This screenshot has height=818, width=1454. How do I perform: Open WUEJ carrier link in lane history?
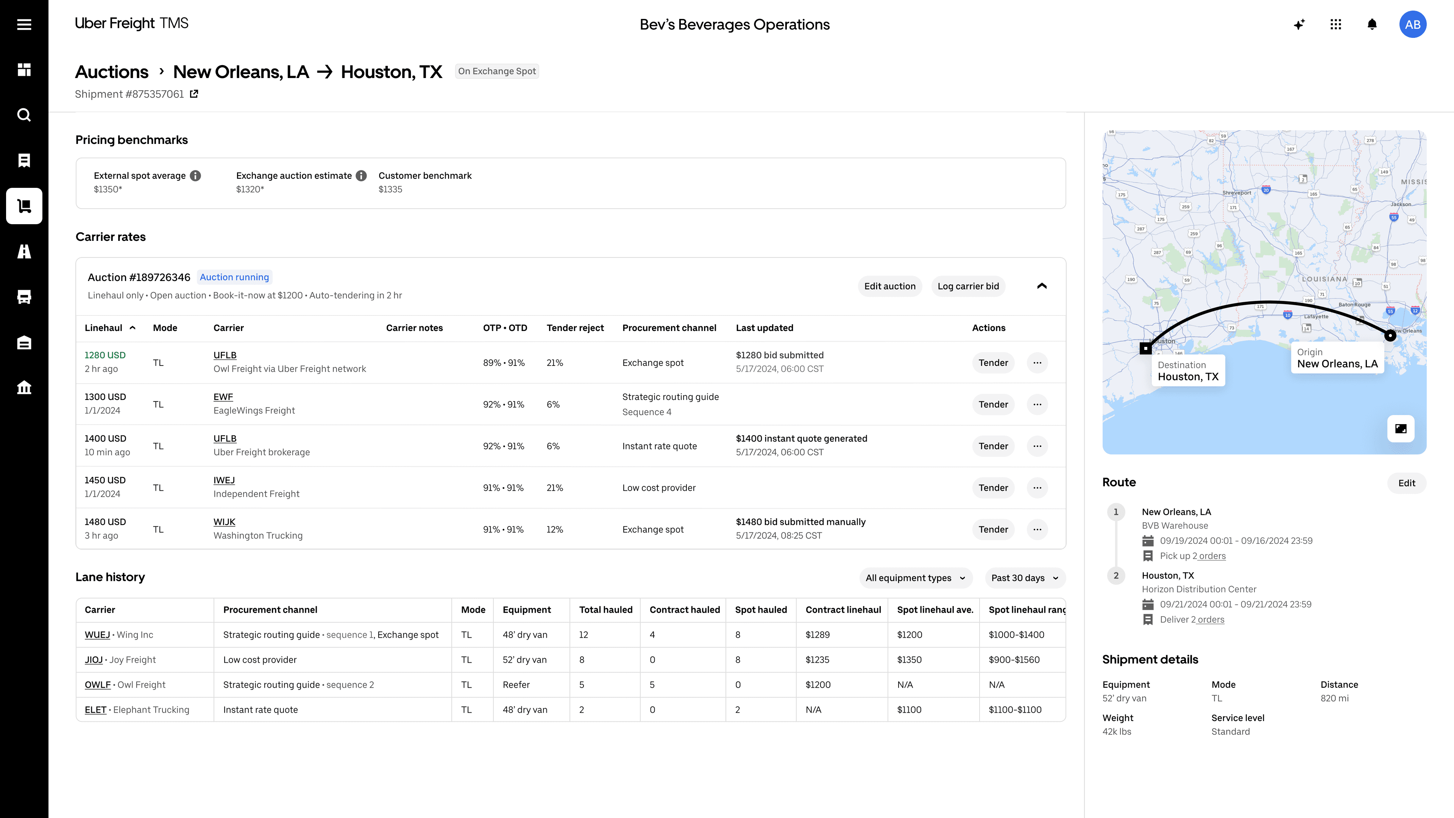pos(97,635)
